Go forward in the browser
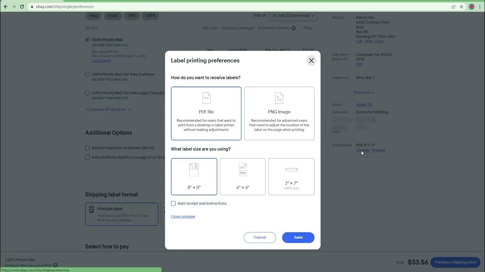Image resolution: width=485 pixels, height=272 pixels. point(14,6)
